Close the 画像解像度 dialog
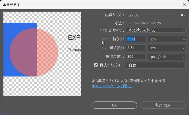 pos(184,4)
